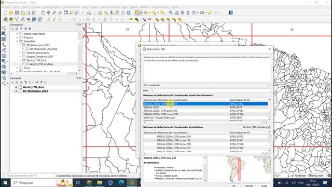Image resolution: width=332 pixels, height=187 pixels.
Task: Click the Refresh icon in Navegador panel
Action: click(x=17, y=29)
